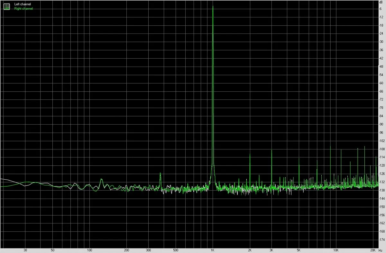Click the 30 Hz frequency label
The height and width of the screenshot is (253, 386).
pyautogui.click(x=25, y=250)
